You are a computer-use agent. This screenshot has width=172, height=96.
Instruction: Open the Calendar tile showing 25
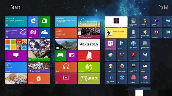[x=16, y=33]
